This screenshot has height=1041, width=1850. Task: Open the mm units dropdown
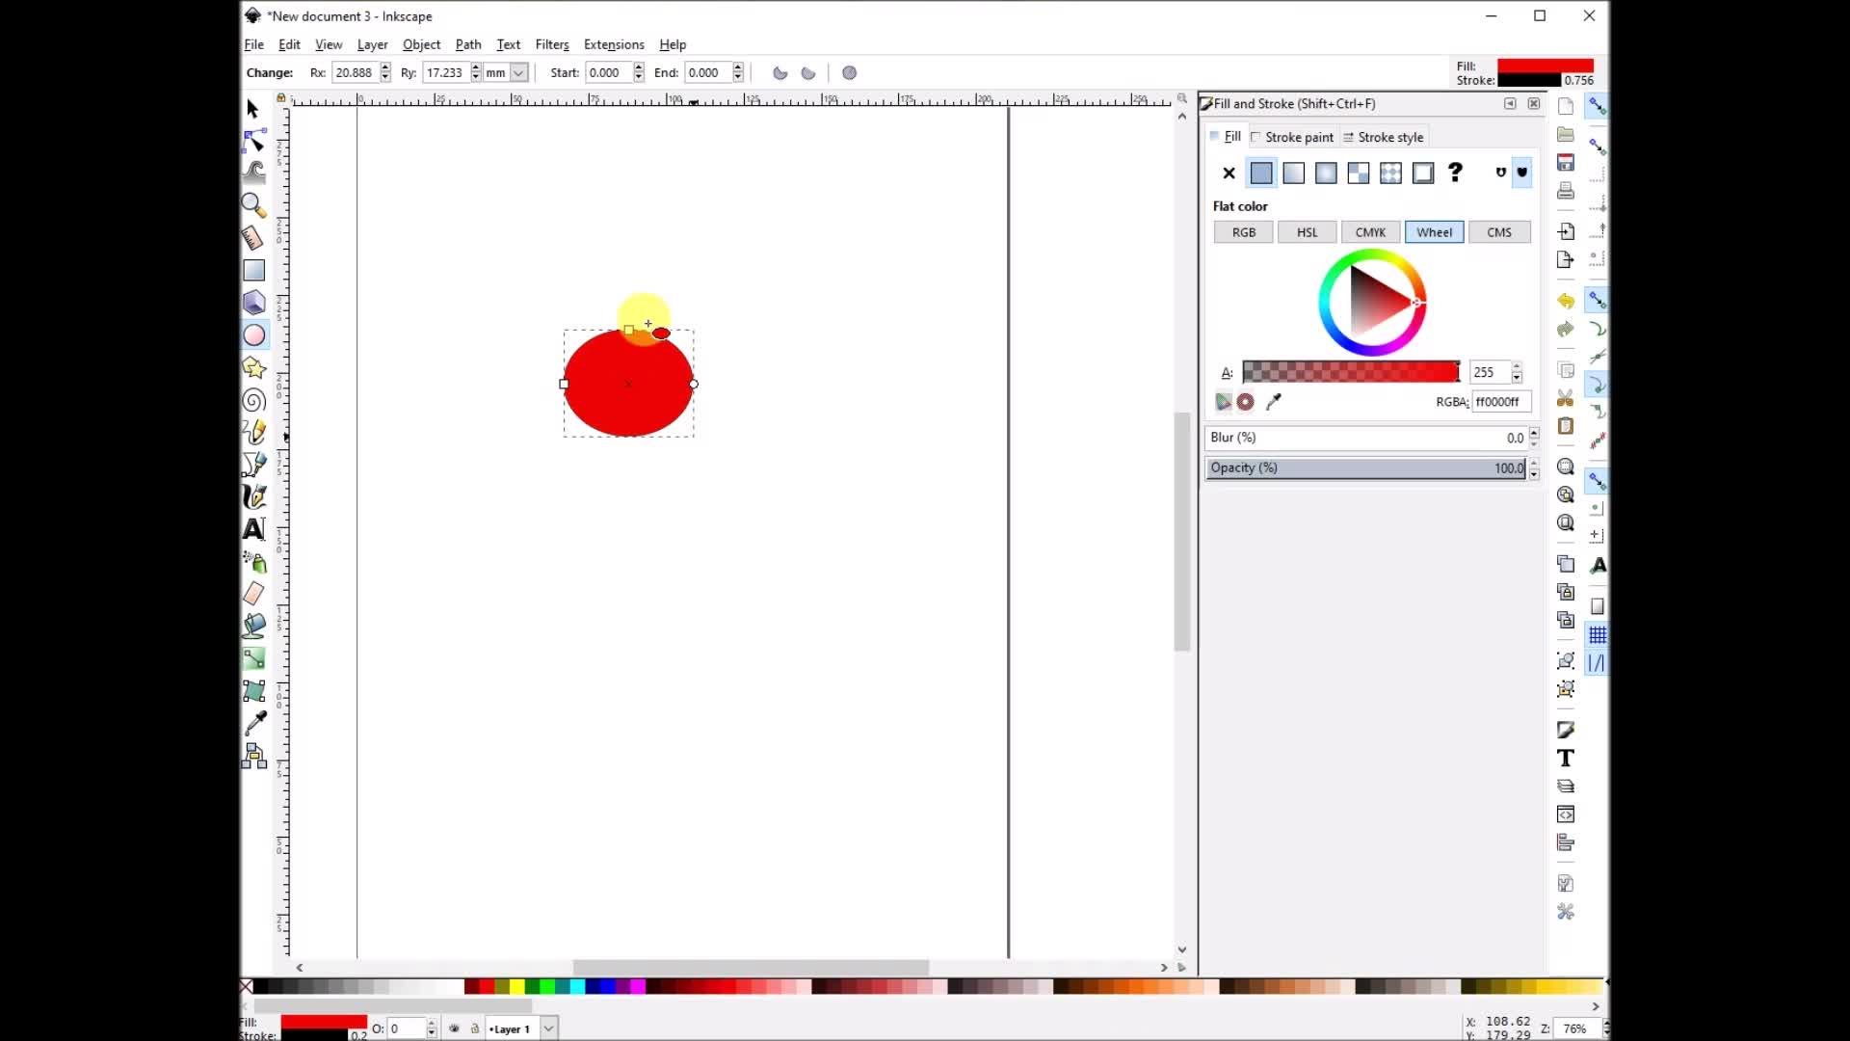[518, 73]
